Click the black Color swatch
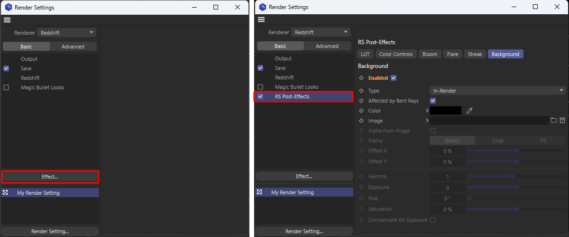The width and height of the screenshot is (569, 237). pyautogui.click(x=445, y=111)
